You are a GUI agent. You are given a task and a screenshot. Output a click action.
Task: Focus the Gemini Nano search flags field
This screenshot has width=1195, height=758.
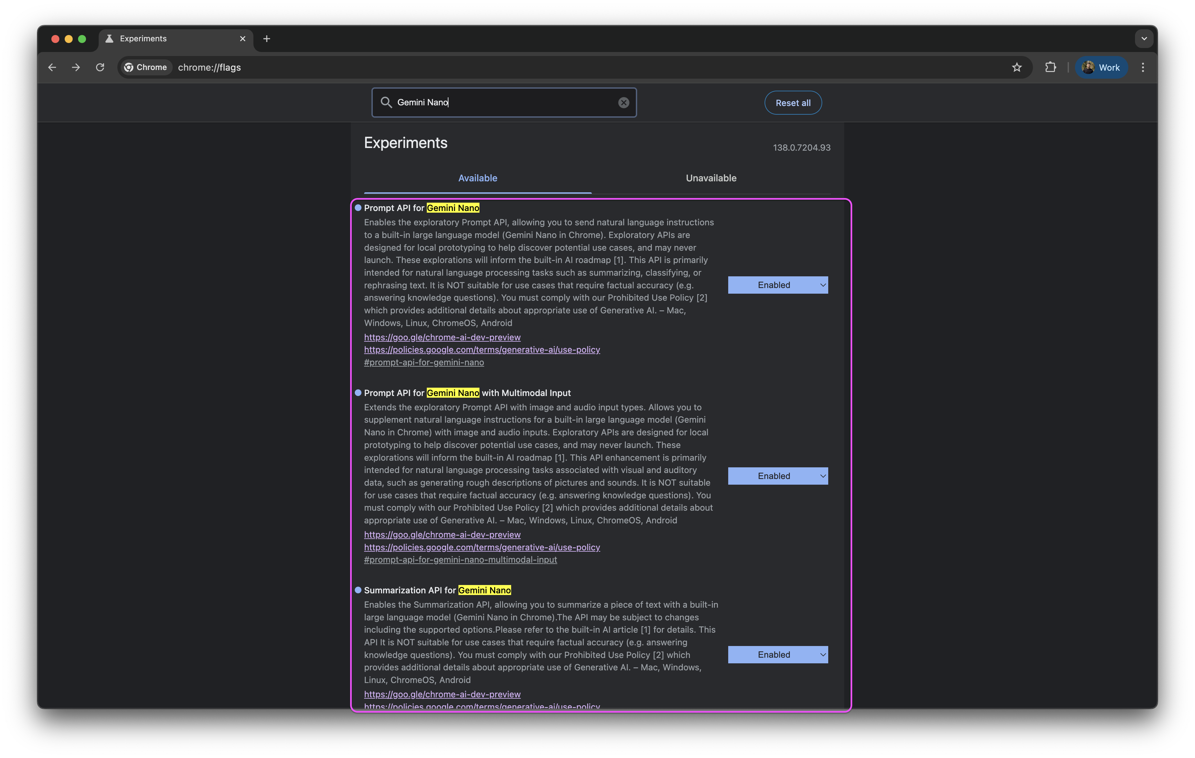504,103
